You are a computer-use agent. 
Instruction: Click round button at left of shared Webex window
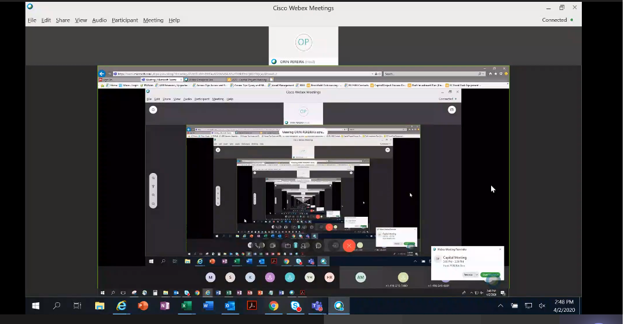(x=153, y=110)
